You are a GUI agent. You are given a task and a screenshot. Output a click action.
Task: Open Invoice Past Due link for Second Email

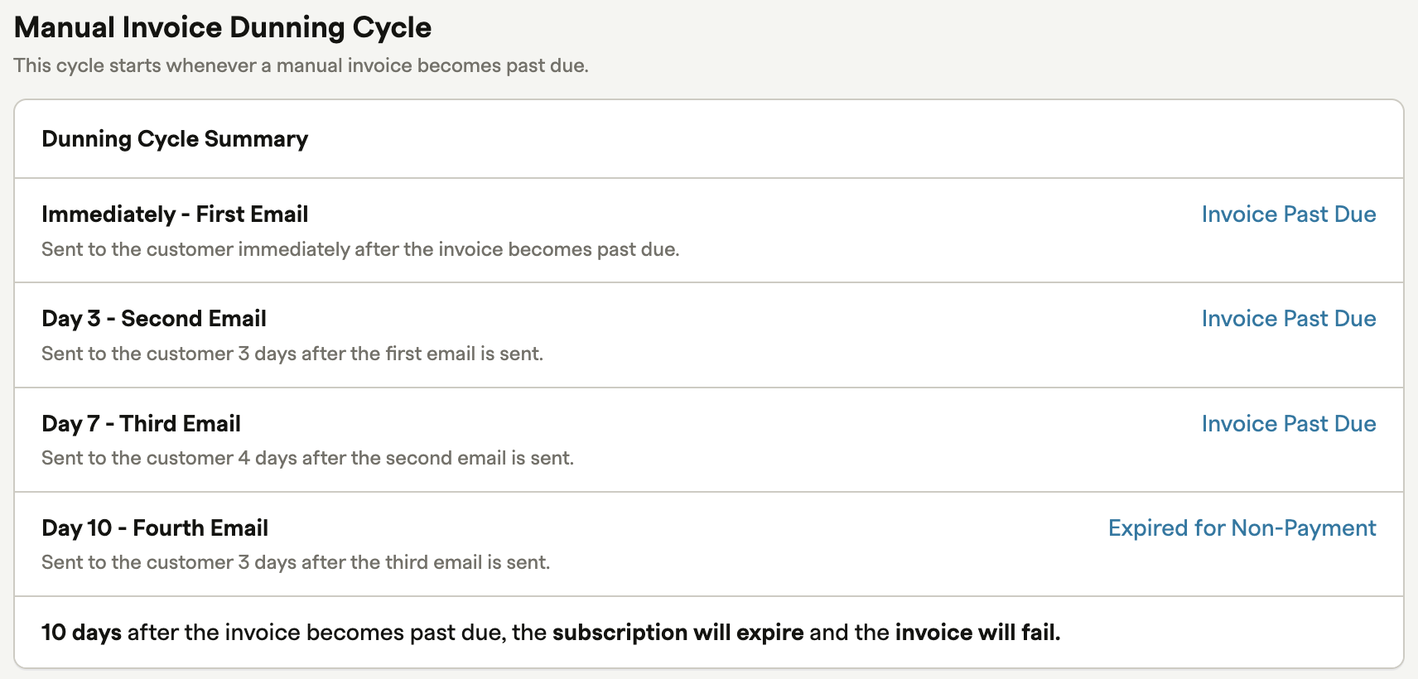click(x=1289, y=319)
